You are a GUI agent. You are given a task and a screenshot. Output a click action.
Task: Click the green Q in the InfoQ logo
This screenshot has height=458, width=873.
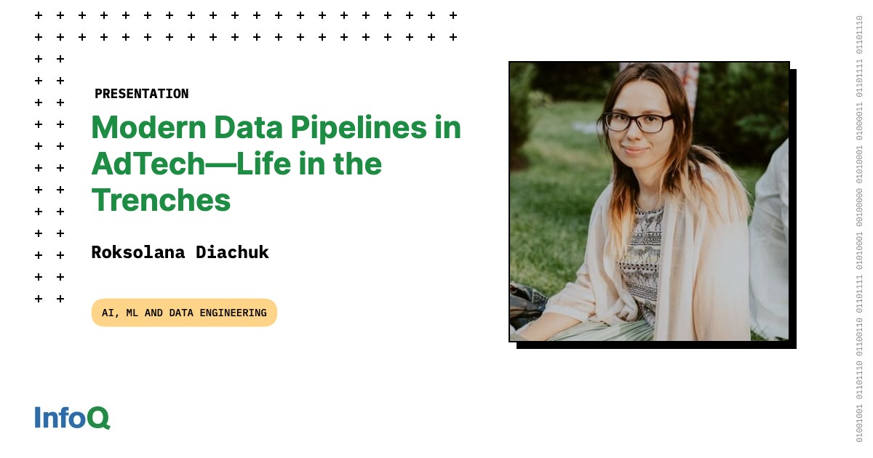tap(98, 418)
